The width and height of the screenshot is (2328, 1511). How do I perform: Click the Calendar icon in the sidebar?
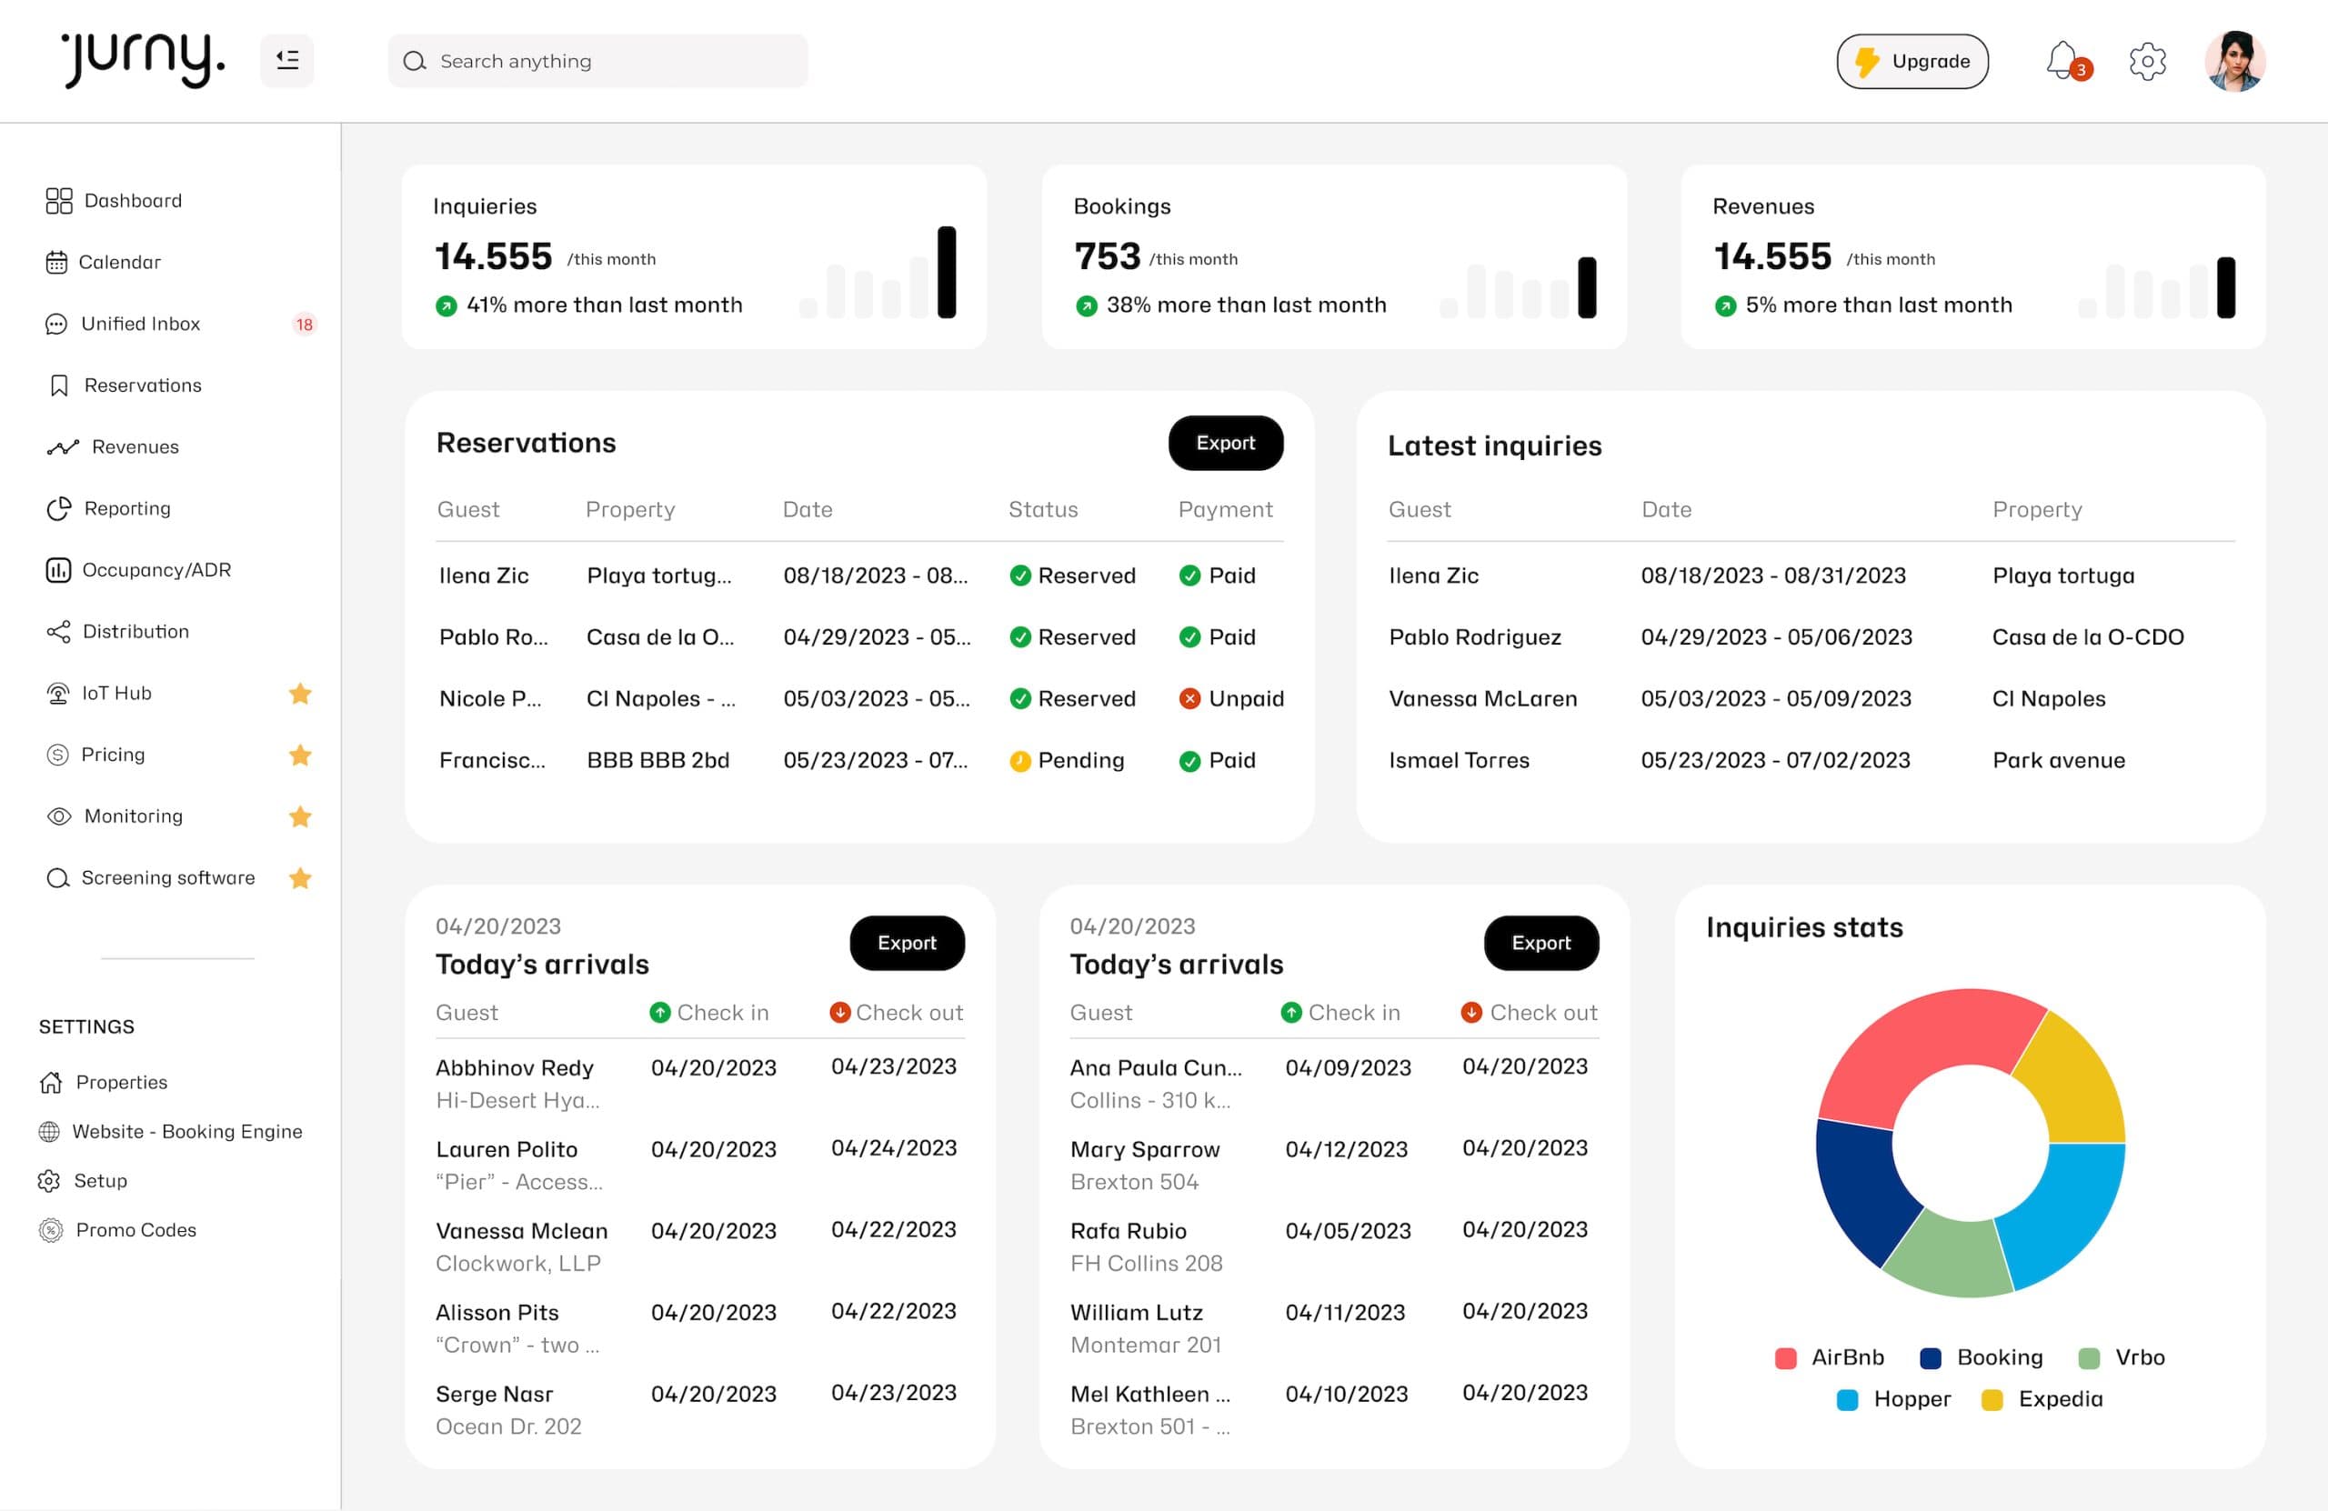click(x=56, y=262)
